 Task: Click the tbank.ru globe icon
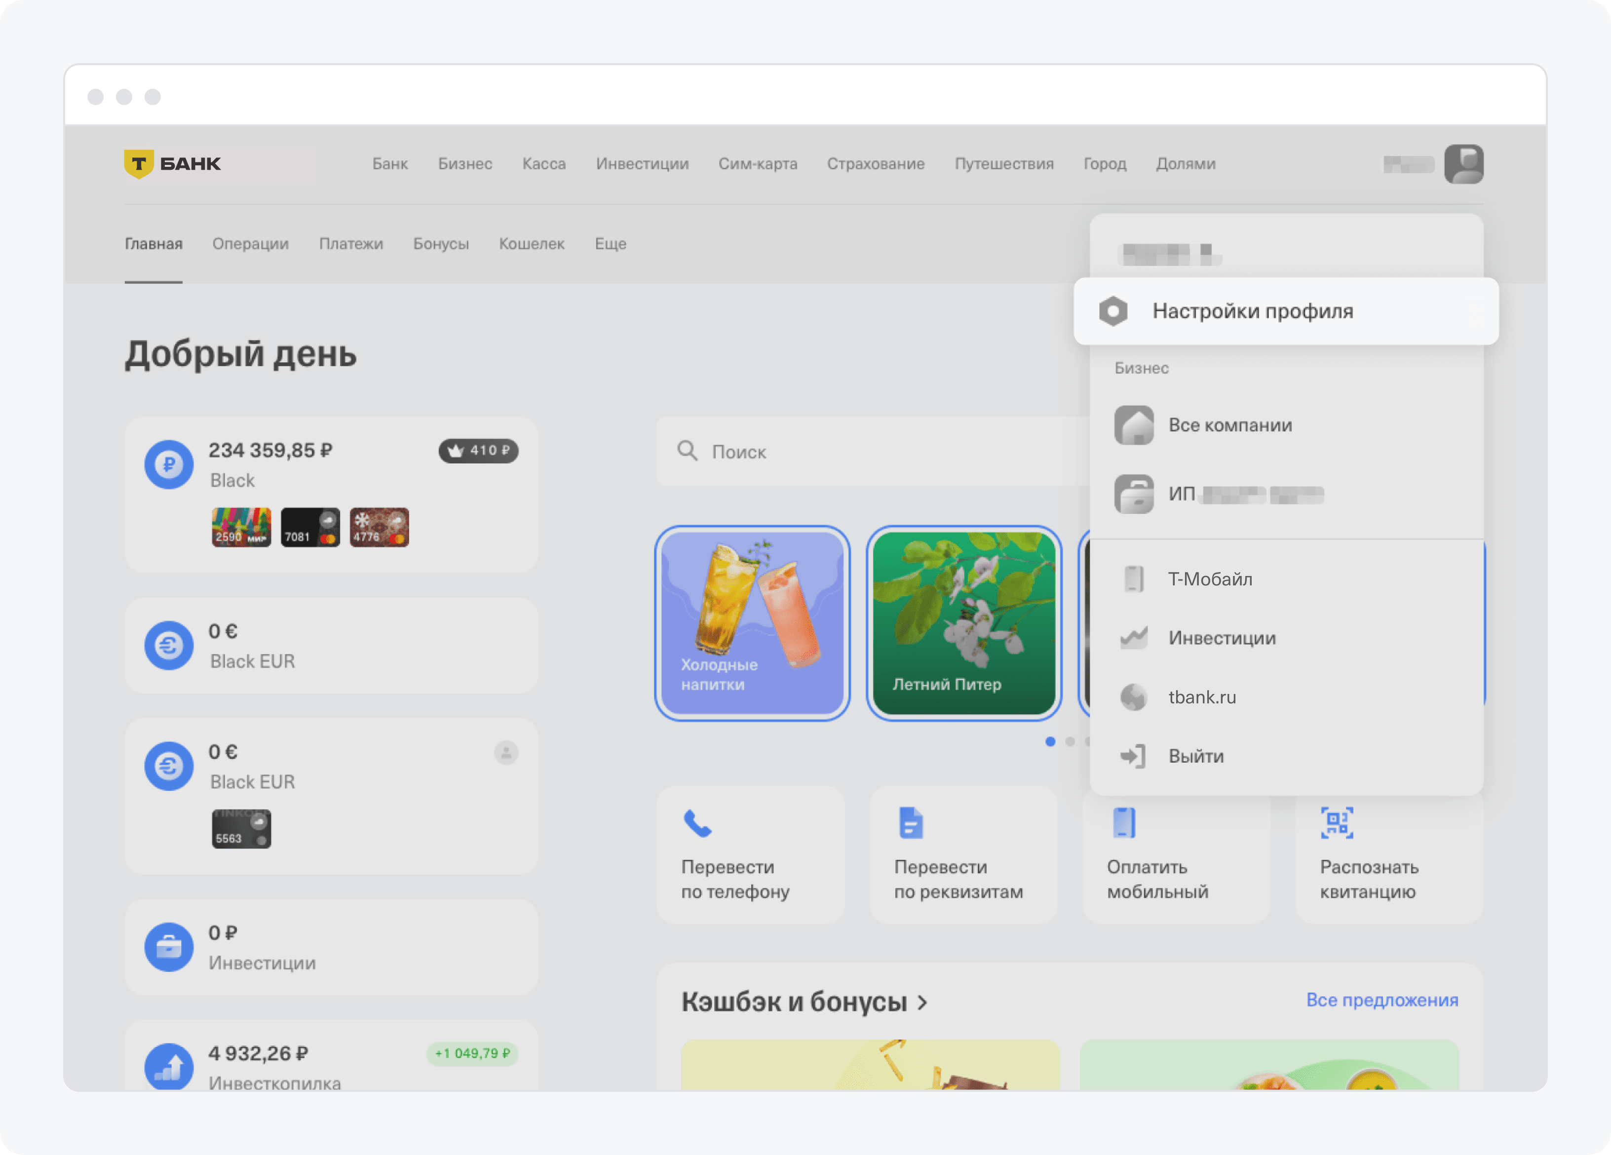(x=1134, y=697)
